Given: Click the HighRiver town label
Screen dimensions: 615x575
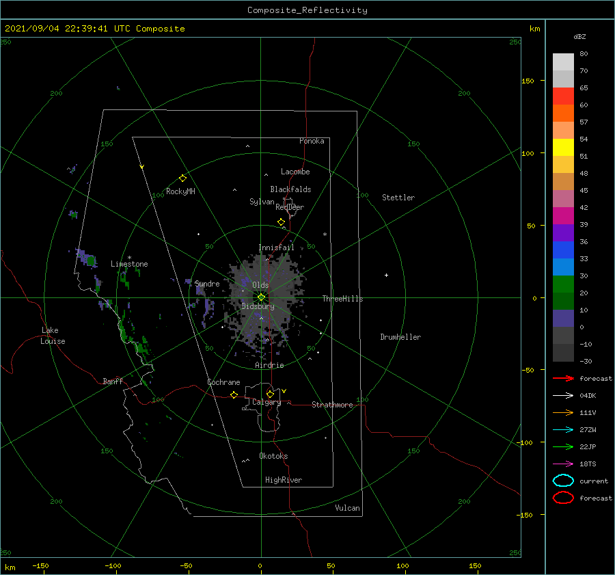Looking at the screenshot, I should pyautogui.click(x=284, y=480).
